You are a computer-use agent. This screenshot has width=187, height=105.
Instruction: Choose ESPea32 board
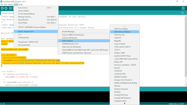125,86
